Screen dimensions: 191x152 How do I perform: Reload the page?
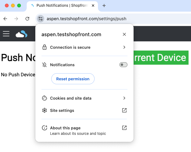pos(27,19)
